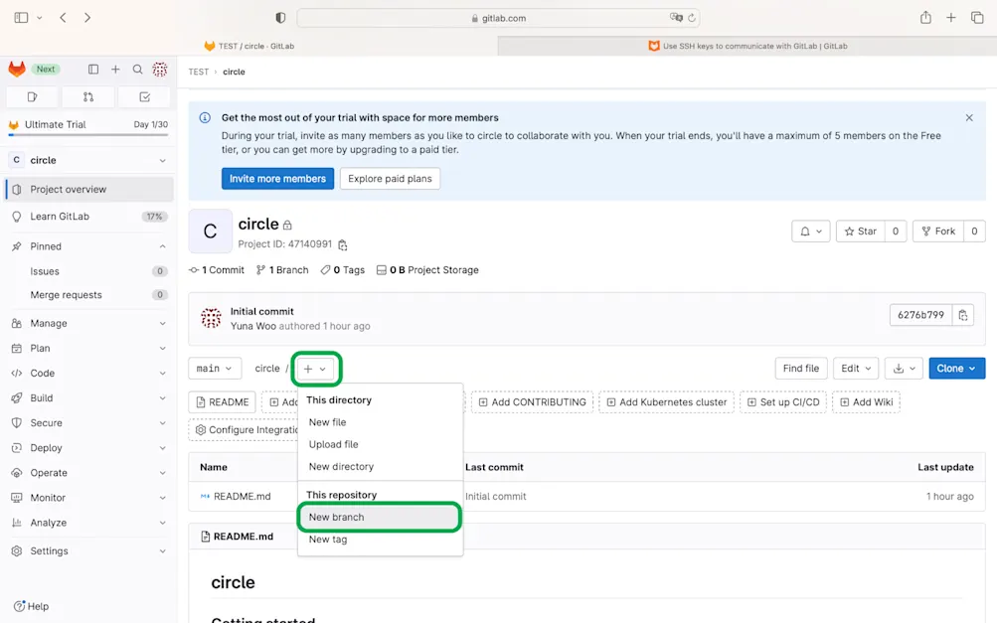Open global search in the sidebar
The width and height of the screenshot is (997, 623).
tap(137, 69)
